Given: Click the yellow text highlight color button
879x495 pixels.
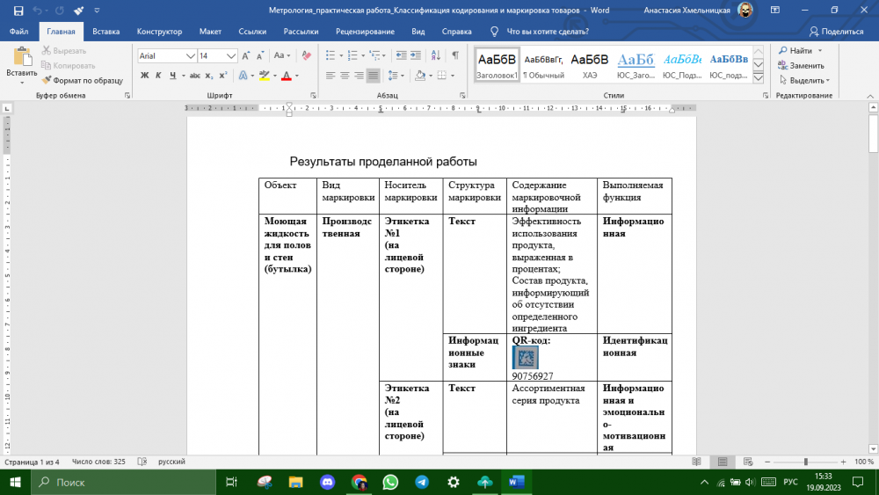Looking at the screenshot, I should click(x=265, y=76).
